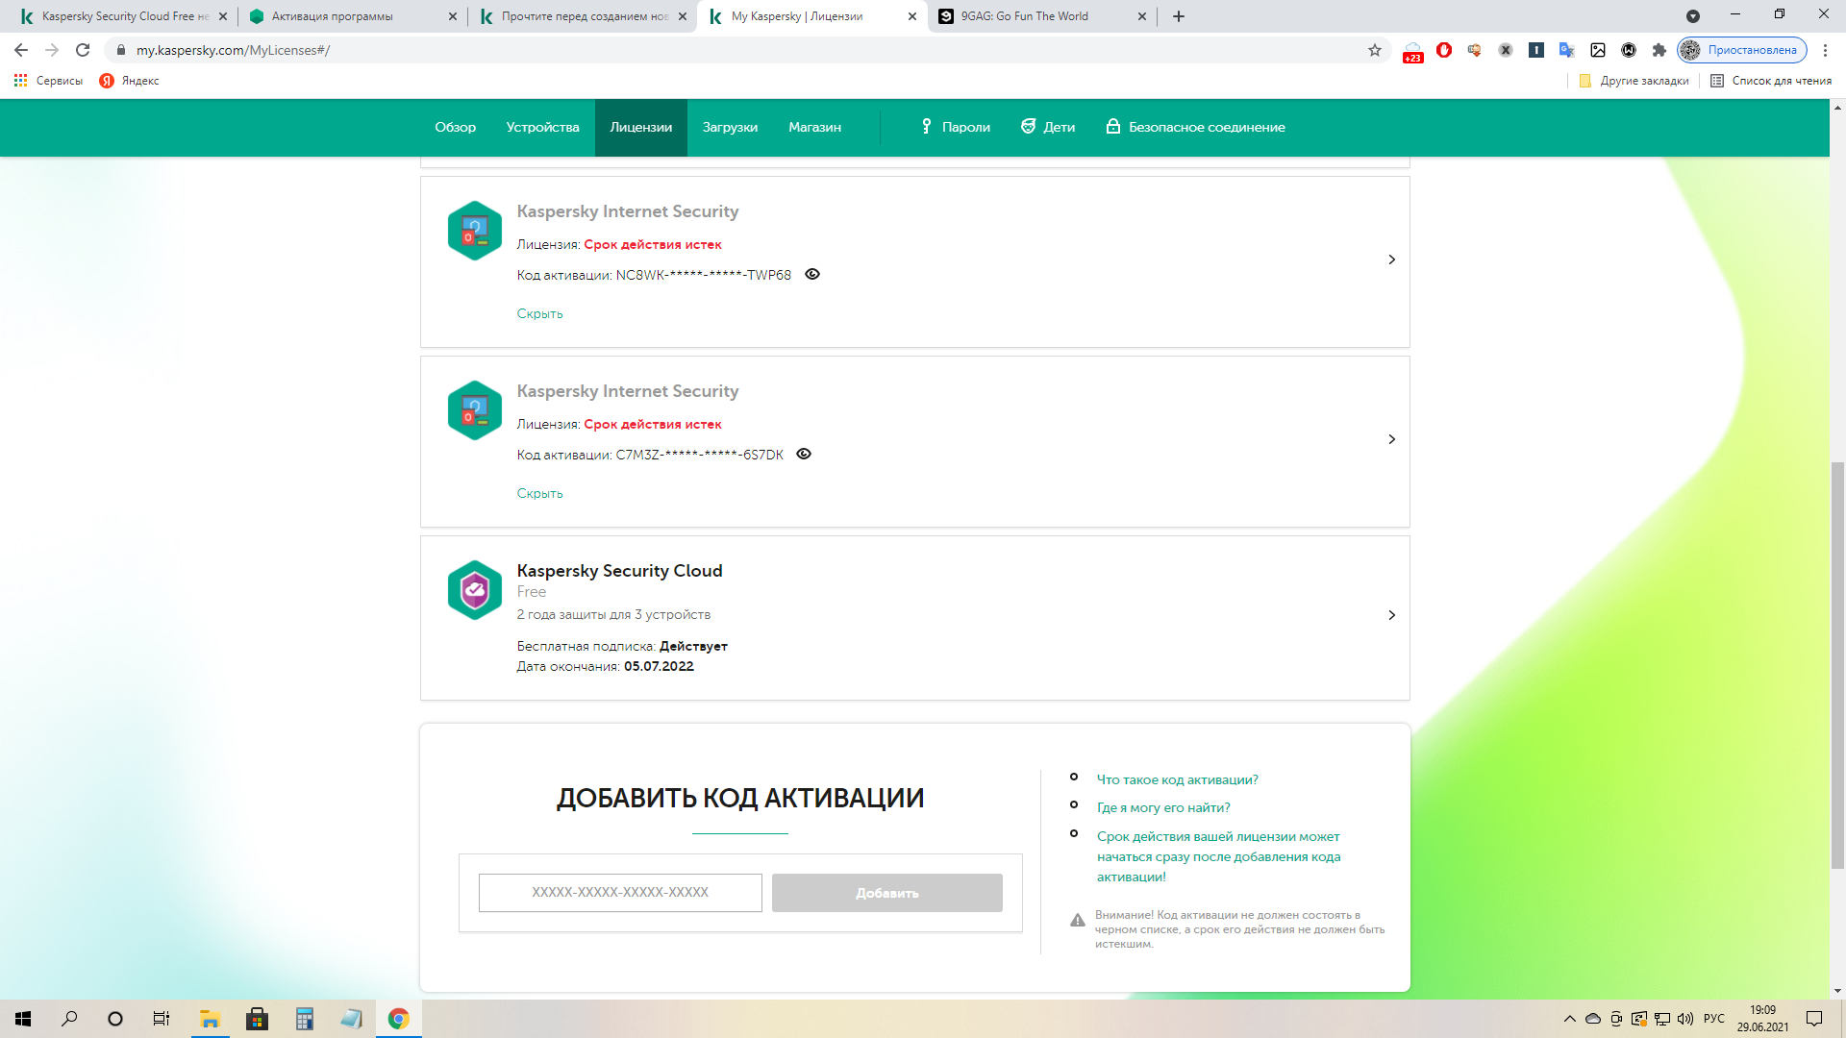Open Kaspersky Security Cloud license details chevron
This screenshot has height=1038, width=1846.
point(1391,615)
